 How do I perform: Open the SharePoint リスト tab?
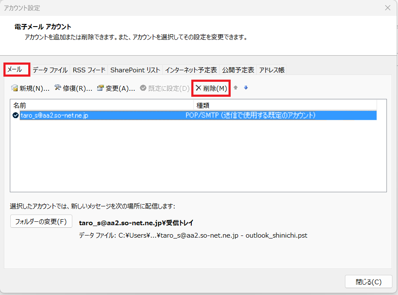click(x=135, y=70)
